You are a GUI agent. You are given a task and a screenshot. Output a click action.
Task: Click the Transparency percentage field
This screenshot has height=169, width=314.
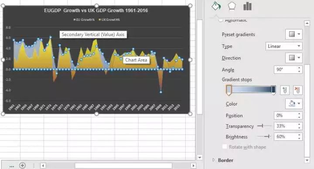coord(285,126)
